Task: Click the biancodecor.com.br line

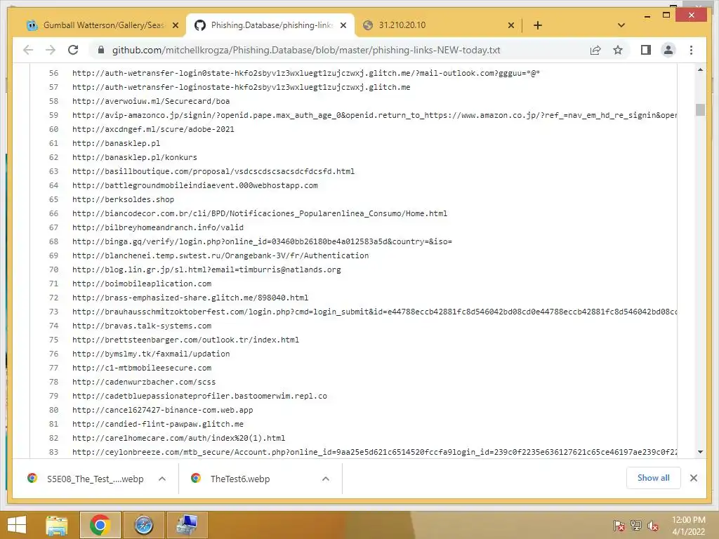Action: pos(260,213)
